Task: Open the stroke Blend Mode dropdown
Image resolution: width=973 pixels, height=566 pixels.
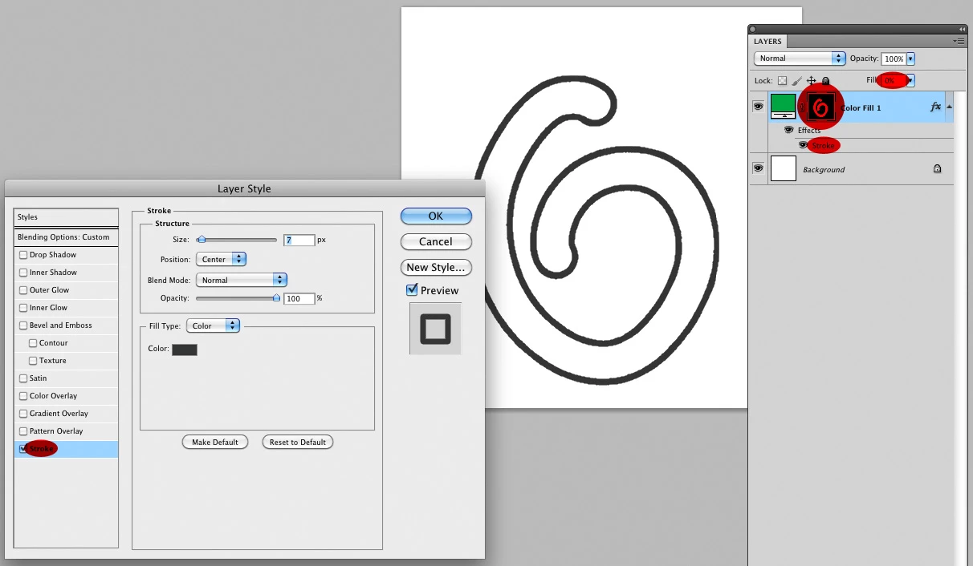Action: (x=242, y=280)
